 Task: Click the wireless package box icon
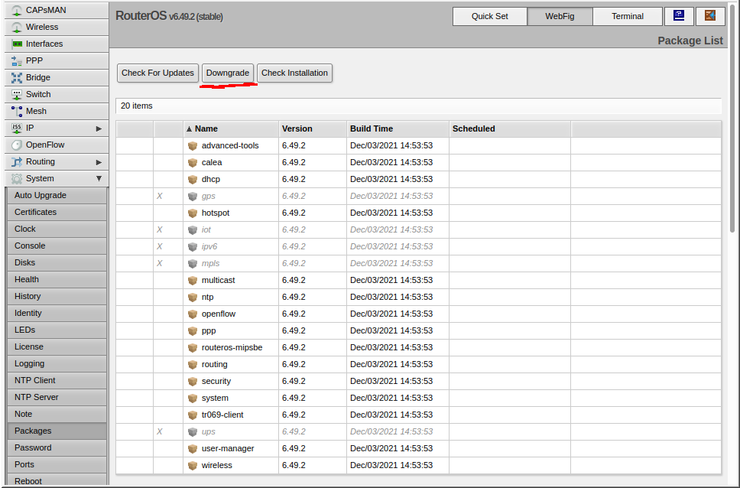click(x=192, y=466)
